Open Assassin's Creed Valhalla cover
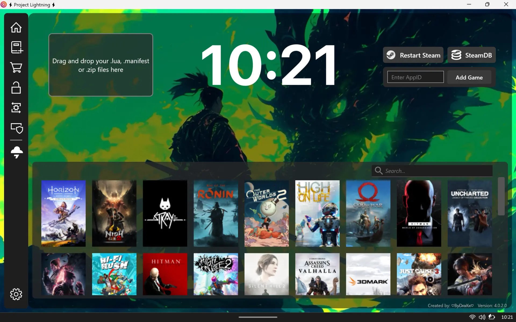The height and width of the screenshot is (322, 516). pos(317,274)
